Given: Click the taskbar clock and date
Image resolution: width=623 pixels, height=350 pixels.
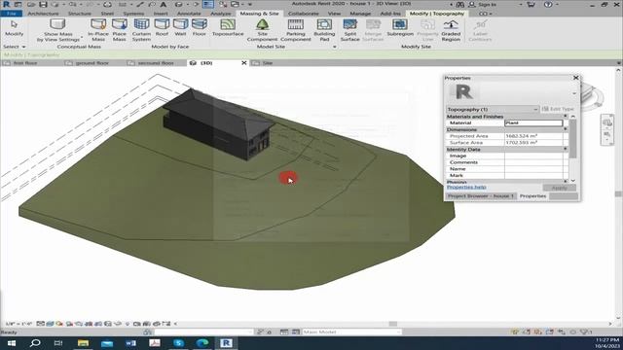Looking at the screenshot, I should [x=607, y=343].
